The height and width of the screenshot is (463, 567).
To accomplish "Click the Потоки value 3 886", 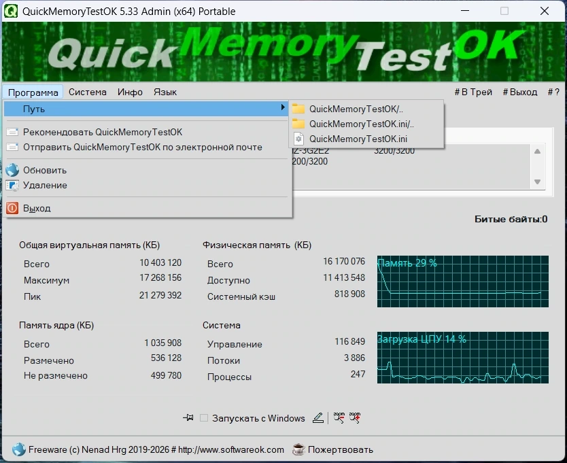I will (354, 358).
